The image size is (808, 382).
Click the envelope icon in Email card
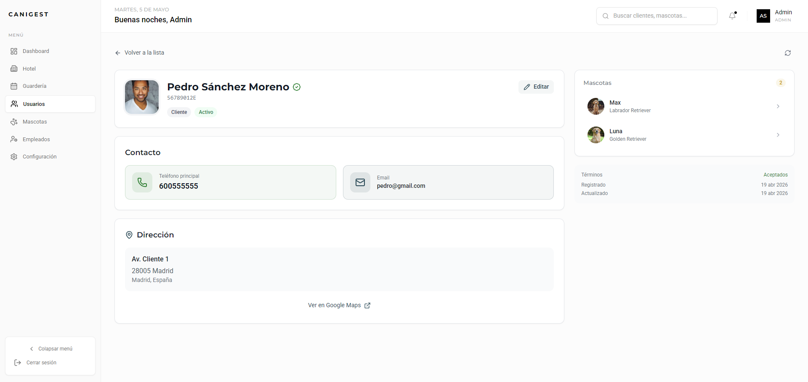[360, 182]
